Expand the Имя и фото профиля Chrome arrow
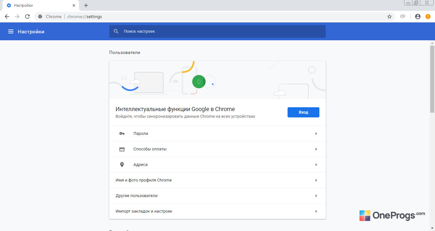 point(316,180)
